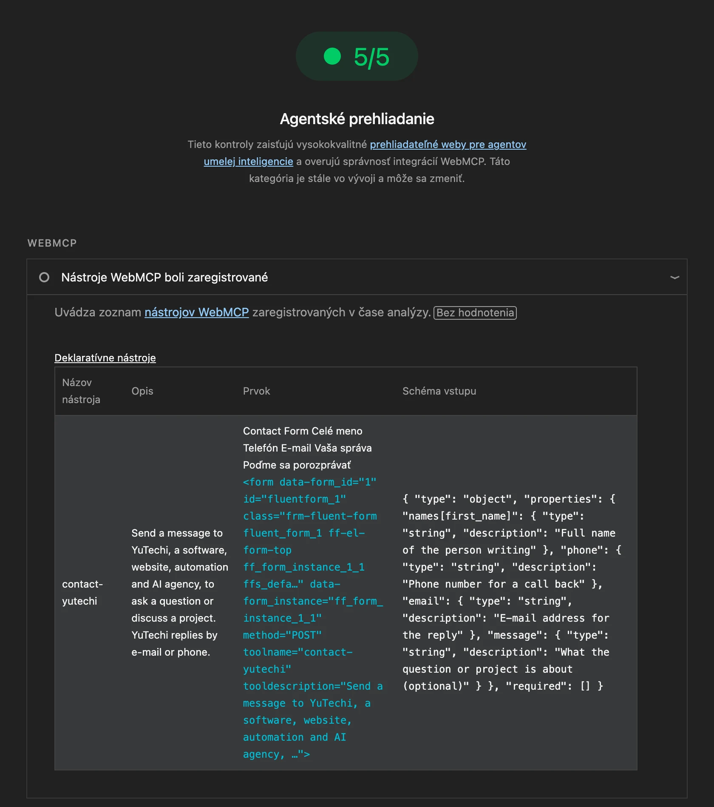Click the WEBMCP section heading
The image size is (714, 807).
(x=52, y=243)
